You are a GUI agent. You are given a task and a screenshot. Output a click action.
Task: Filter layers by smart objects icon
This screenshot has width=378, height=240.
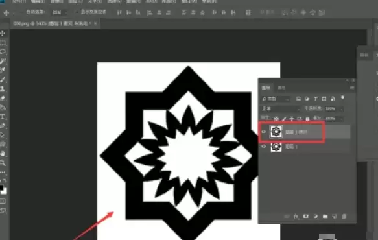(333, 99)
